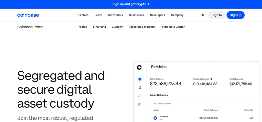Sort by the Total Balance column arrow
262x122 pixels.
coord(219,110)
